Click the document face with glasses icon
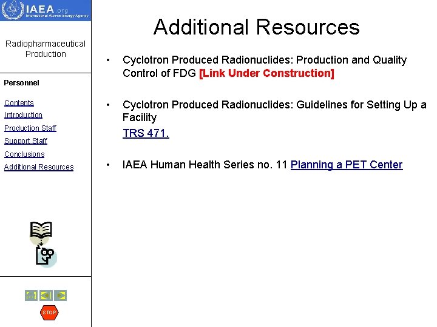Image resolution: width=437 pixels, height=327 pixels. 46,256
